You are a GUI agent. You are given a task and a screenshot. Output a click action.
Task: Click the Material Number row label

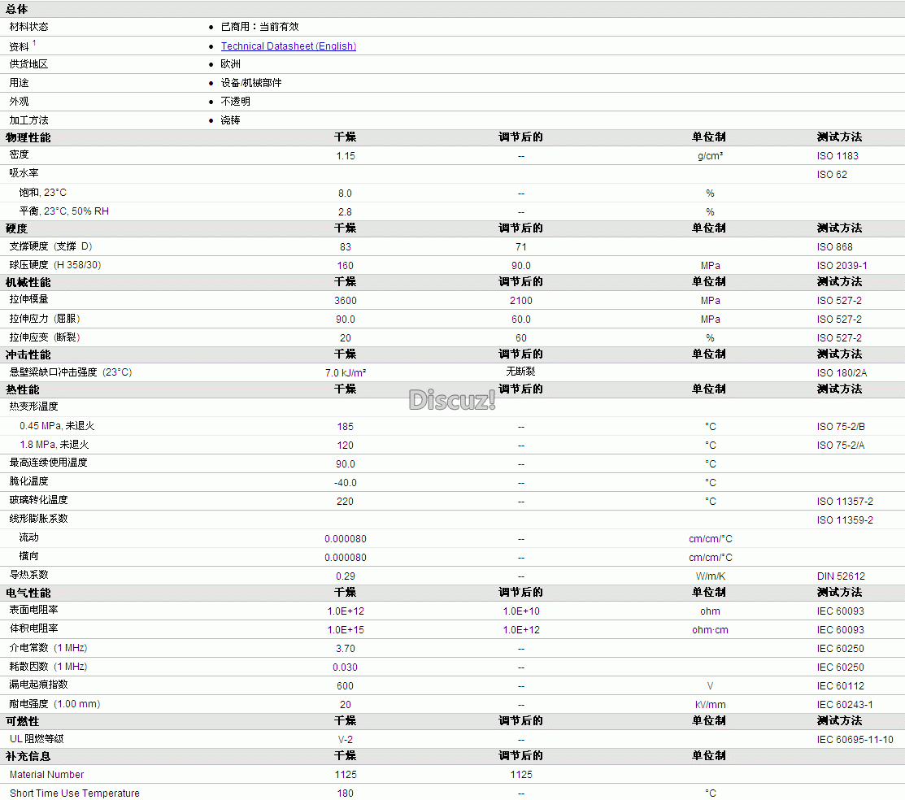(x=46, y=775)
